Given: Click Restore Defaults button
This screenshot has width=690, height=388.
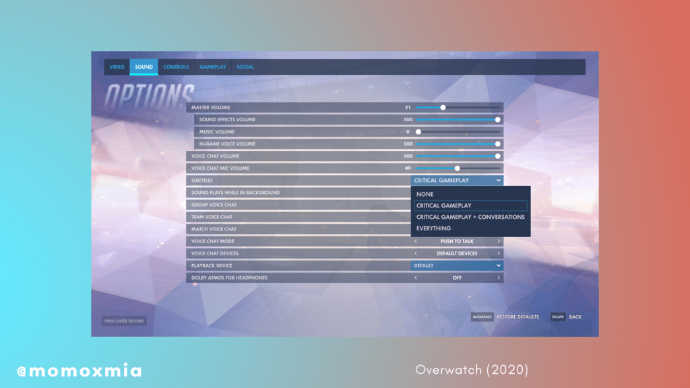Looking at the screenshot, I should click(517, 317).
